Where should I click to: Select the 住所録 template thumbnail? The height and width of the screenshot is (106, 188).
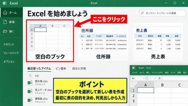coord(103,42)
